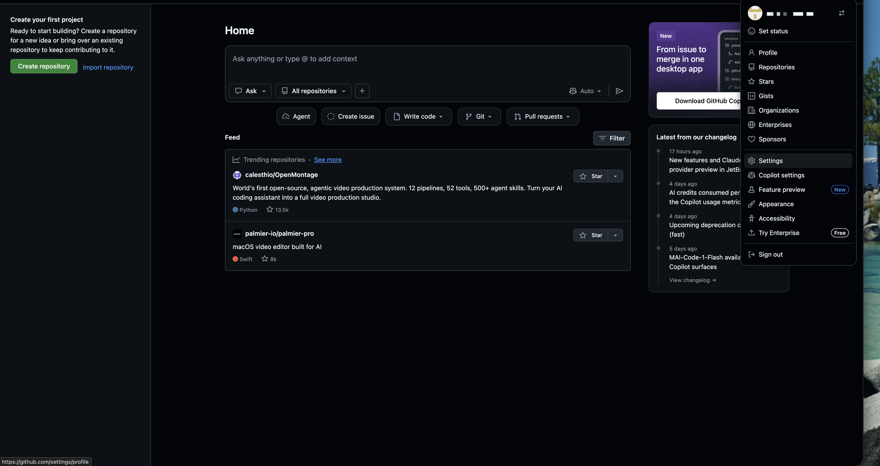Click the Download GitHub Copilot button

[699, 101]
